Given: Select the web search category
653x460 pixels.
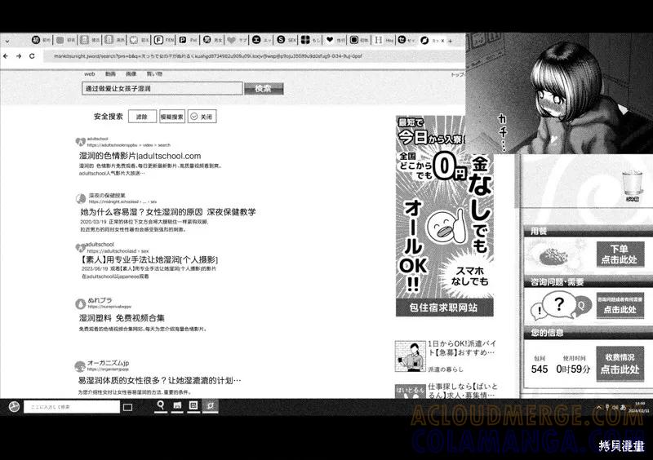Looking at the screenshot, I should [90, 73].
